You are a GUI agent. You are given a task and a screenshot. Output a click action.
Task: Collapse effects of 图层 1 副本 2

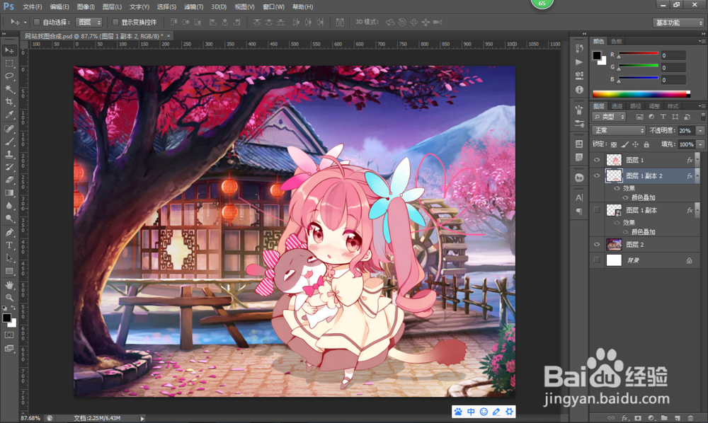coord(697,175)
